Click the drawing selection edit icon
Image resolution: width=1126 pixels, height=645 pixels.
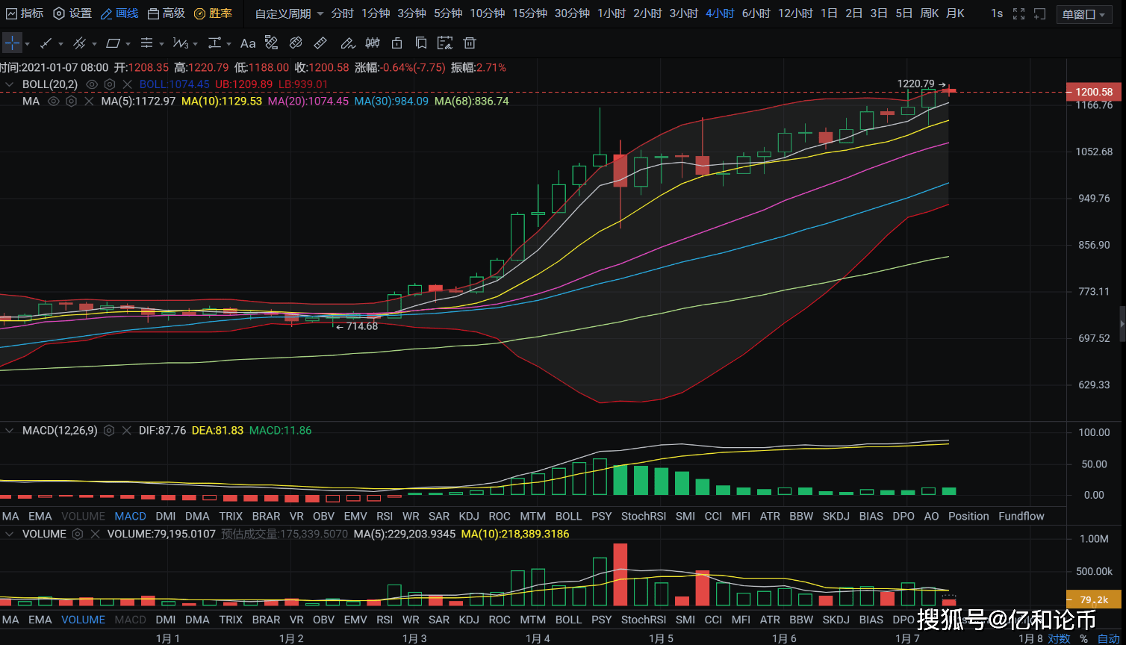point(445,43)
